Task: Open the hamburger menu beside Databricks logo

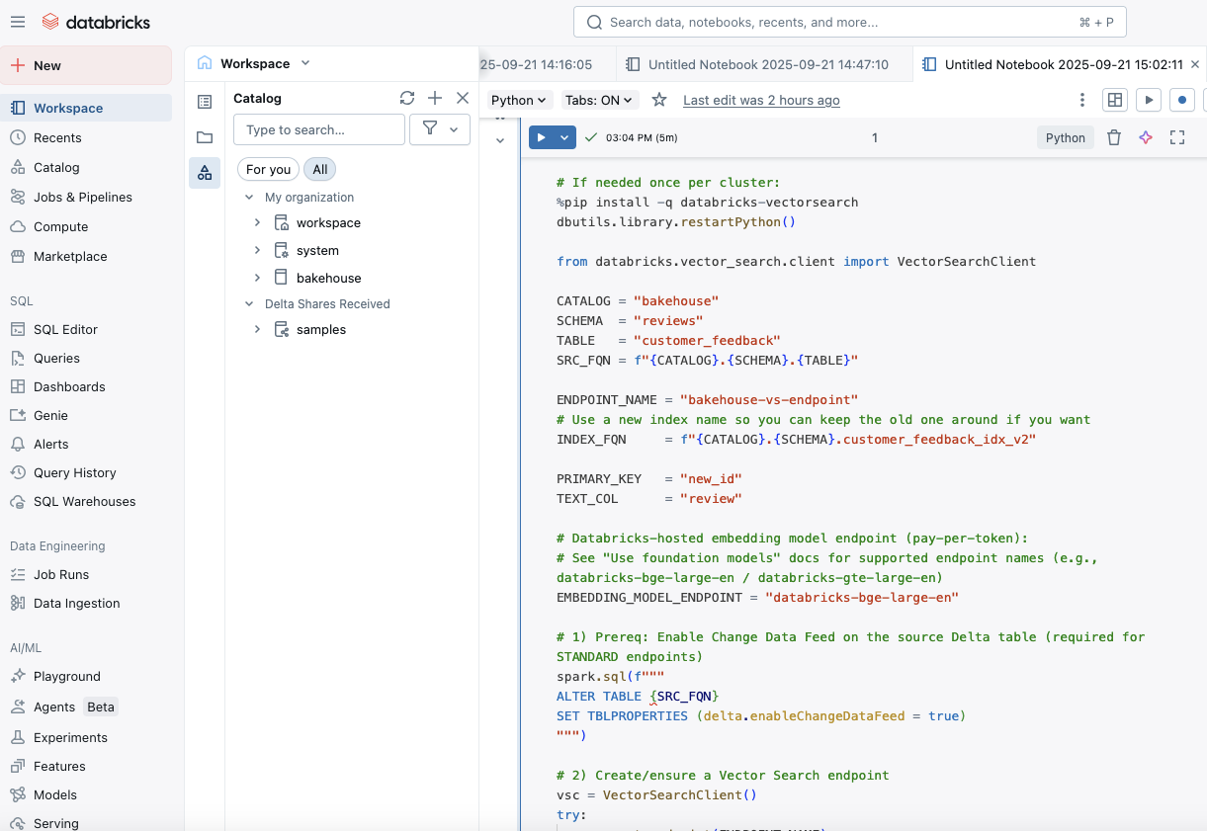Action: click(18, 22)
